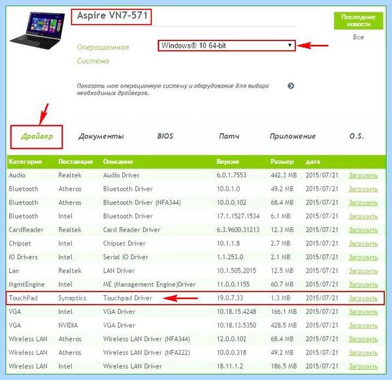Viewport: 392px width, 380px height.
Task: Download the NVIDIA VGA Driver
Action: coord(363,326)
